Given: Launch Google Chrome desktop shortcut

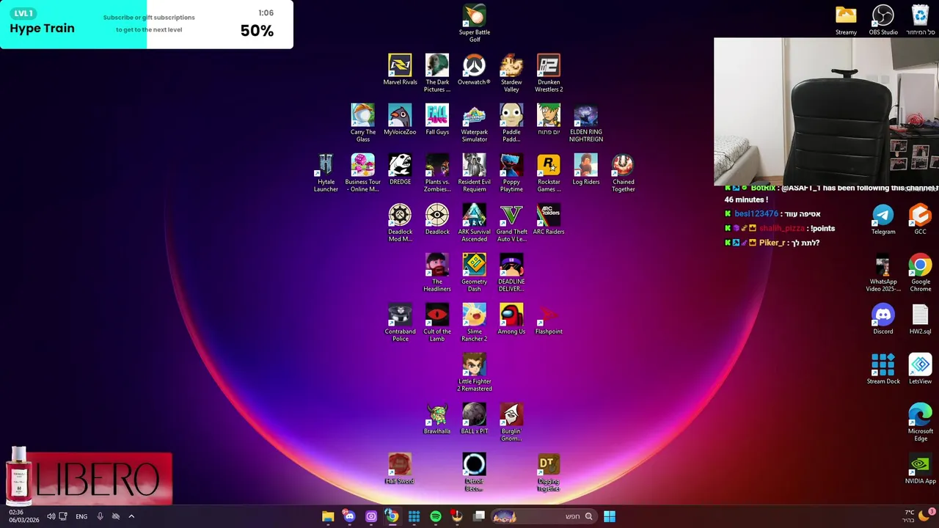Looking at the screenshot, I should (x=920, y=272).
